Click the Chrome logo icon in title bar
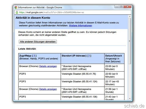 pyautogui.click(x=16, y=8)
